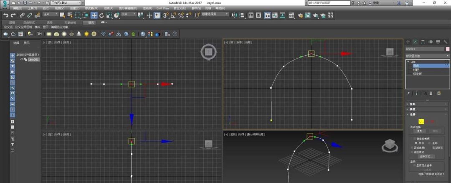Viewport: 451px width, 183px height.
Task: Switch to the Create panel plus icon
Action: click(408, 42)
